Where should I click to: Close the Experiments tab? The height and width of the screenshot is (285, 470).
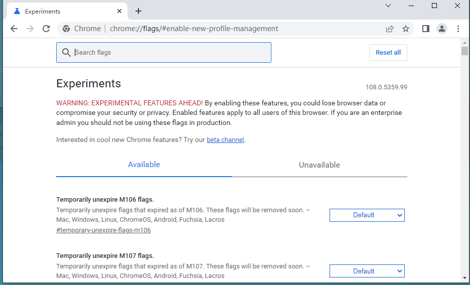click(119, 11)
